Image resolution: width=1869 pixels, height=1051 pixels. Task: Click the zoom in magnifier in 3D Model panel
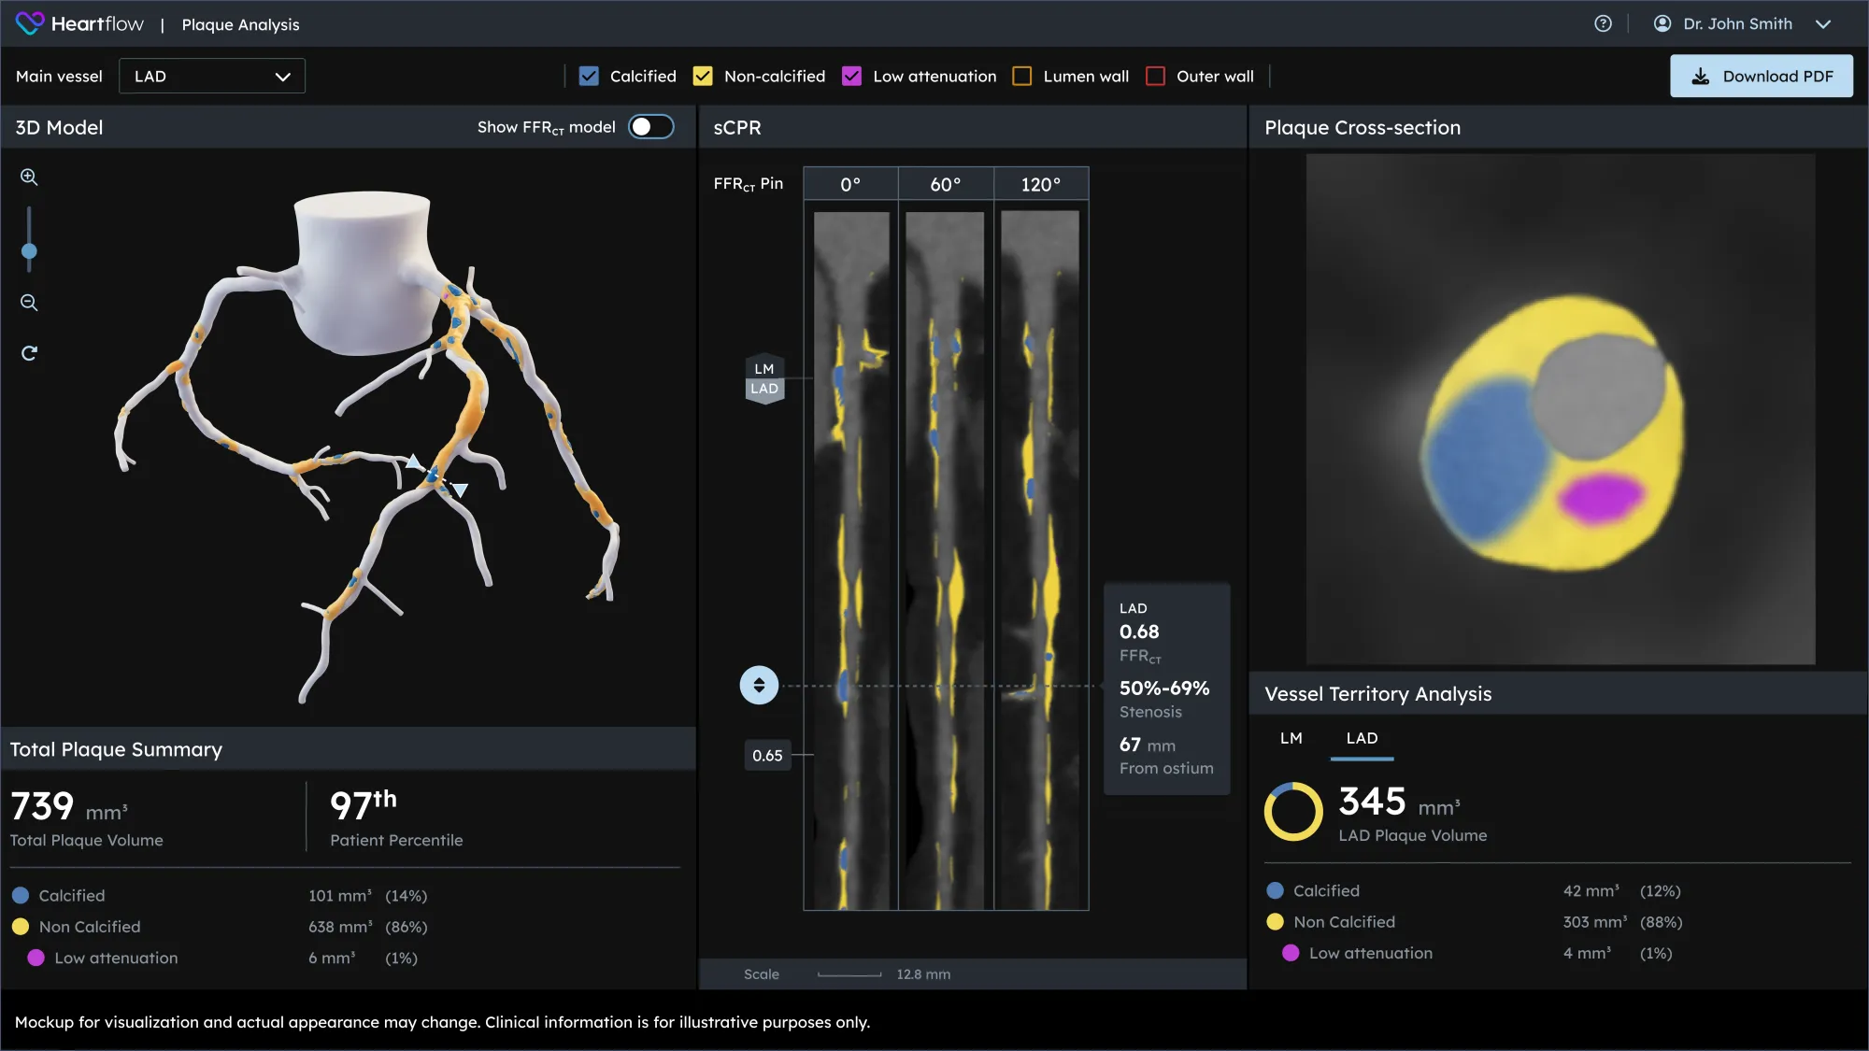[29, 178]
